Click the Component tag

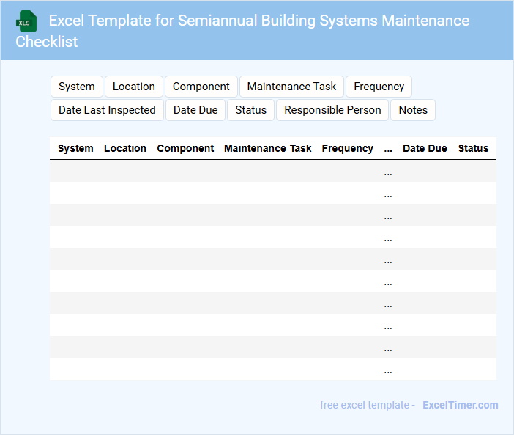coord(201,87)
